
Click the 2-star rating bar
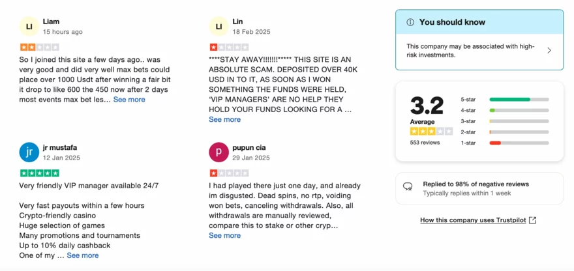click(x=519, y=132)
